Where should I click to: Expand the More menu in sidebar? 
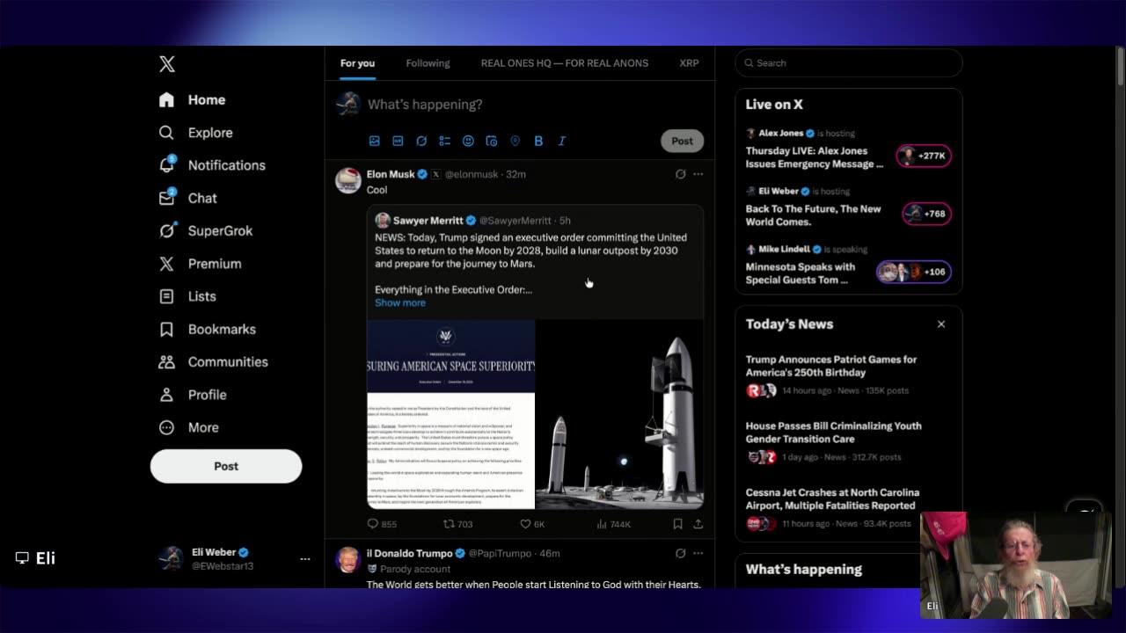point(188,427)
